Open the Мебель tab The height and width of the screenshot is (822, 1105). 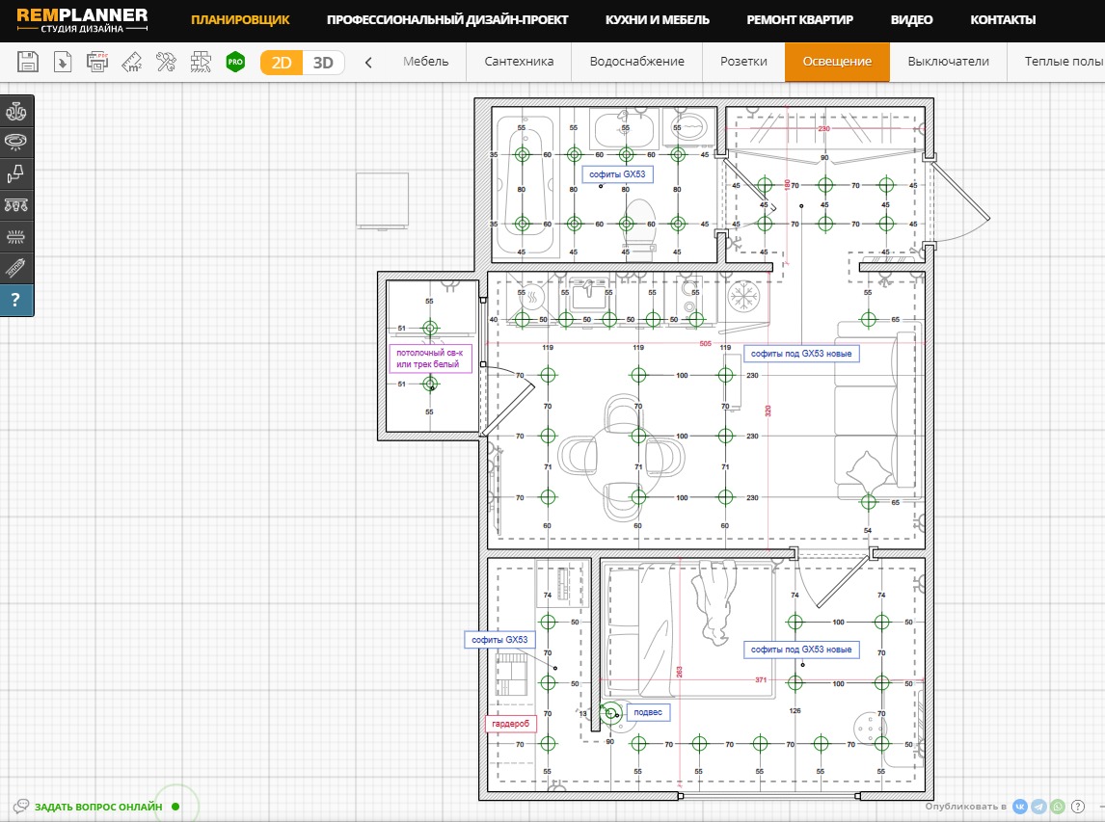(x=425, y=62)
